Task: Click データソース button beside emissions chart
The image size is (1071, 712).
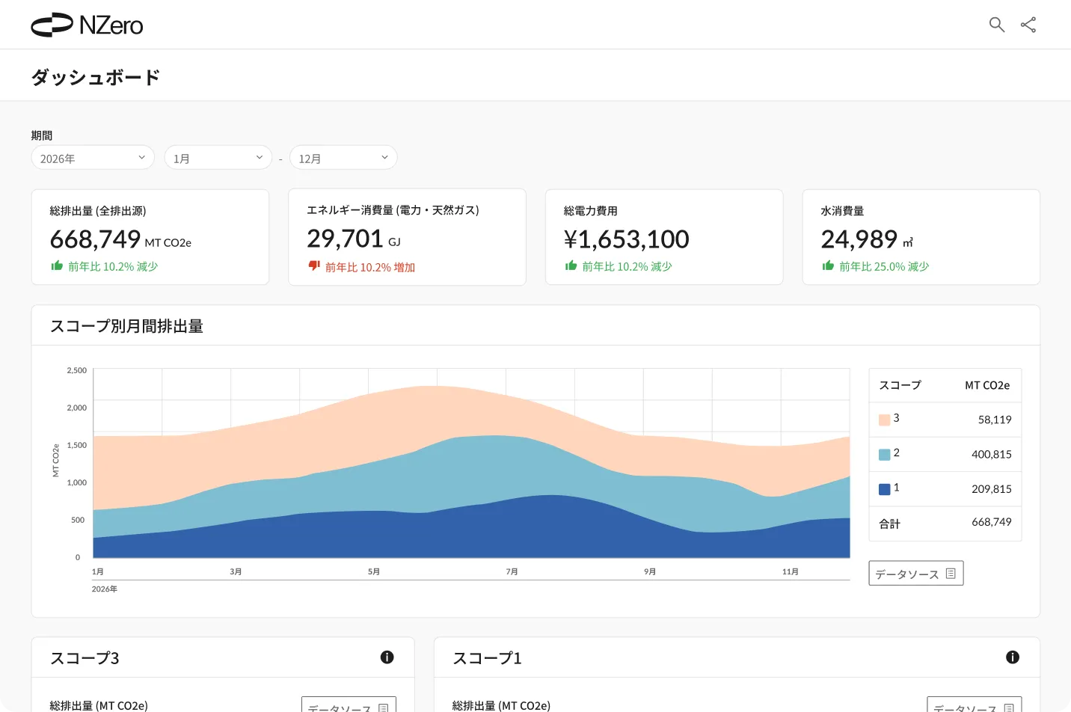Action: click(x=915, y=574)
